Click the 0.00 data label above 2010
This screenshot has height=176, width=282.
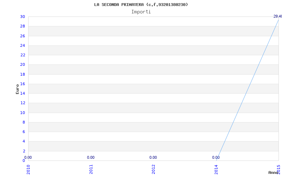(28, 157)
